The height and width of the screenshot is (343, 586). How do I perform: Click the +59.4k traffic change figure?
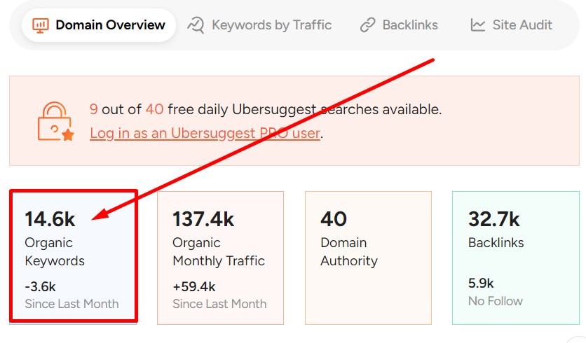click(x=194, y=286)
